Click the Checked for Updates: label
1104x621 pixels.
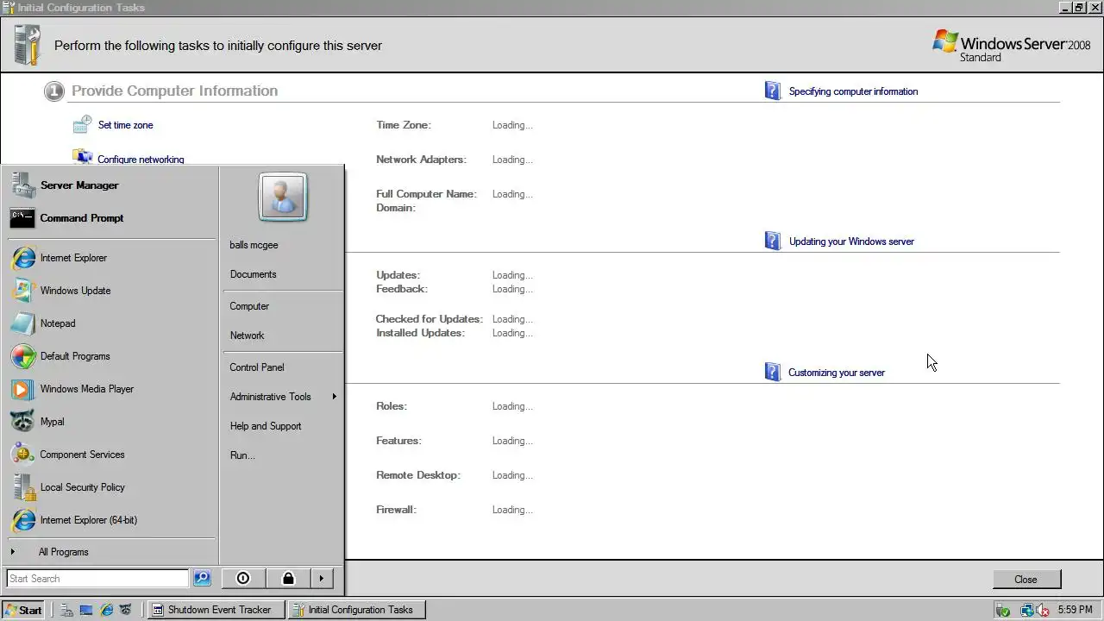(x=430, y=319)
